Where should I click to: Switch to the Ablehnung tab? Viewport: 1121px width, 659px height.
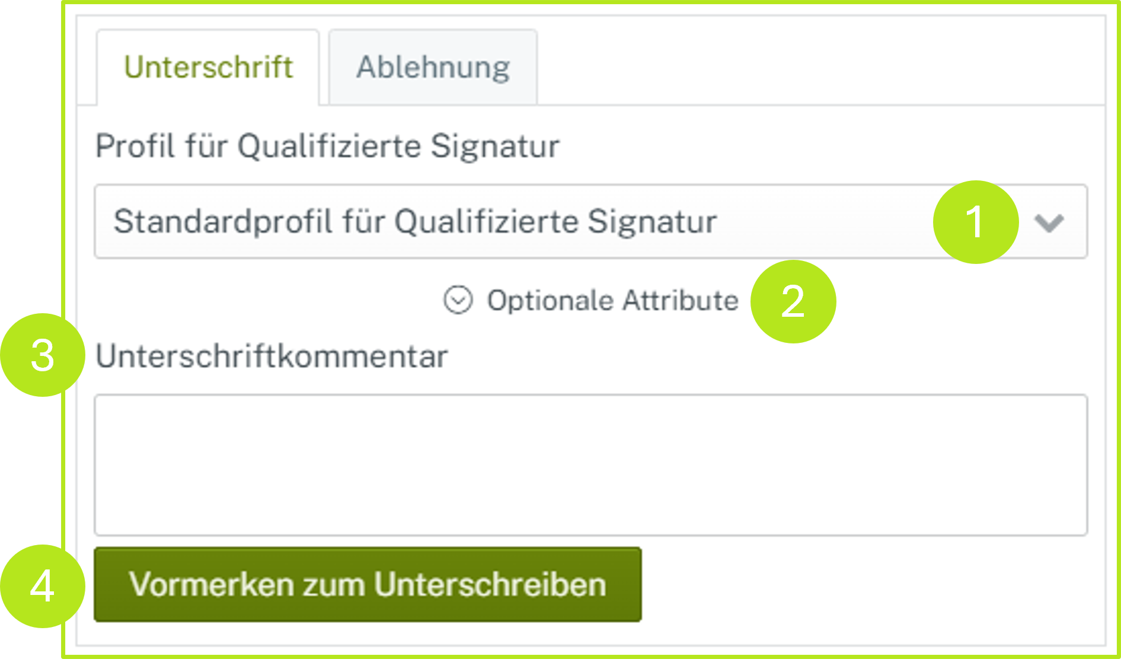[x=432, y=66]
